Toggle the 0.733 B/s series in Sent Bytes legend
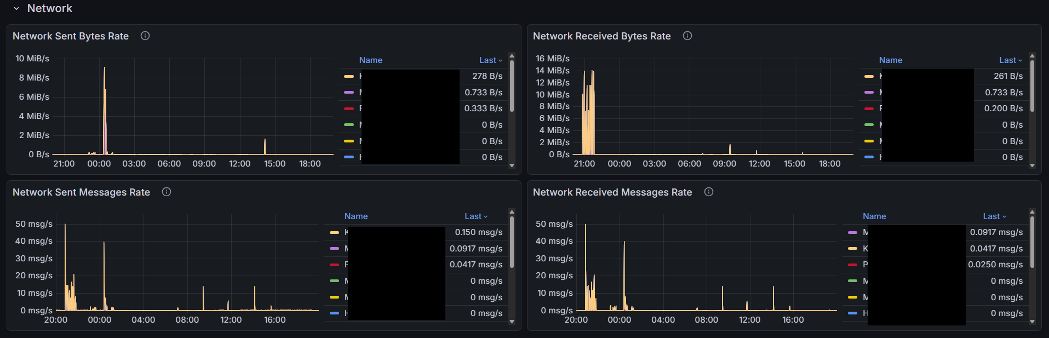Viewport: 1049px width, 338px height. click(x=483, y=93)
